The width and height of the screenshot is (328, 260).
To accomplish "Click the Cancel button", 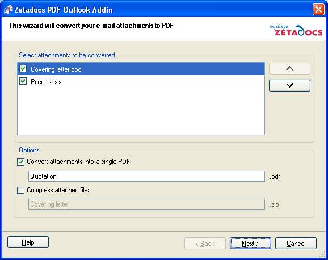I will (x=296, y=244).
